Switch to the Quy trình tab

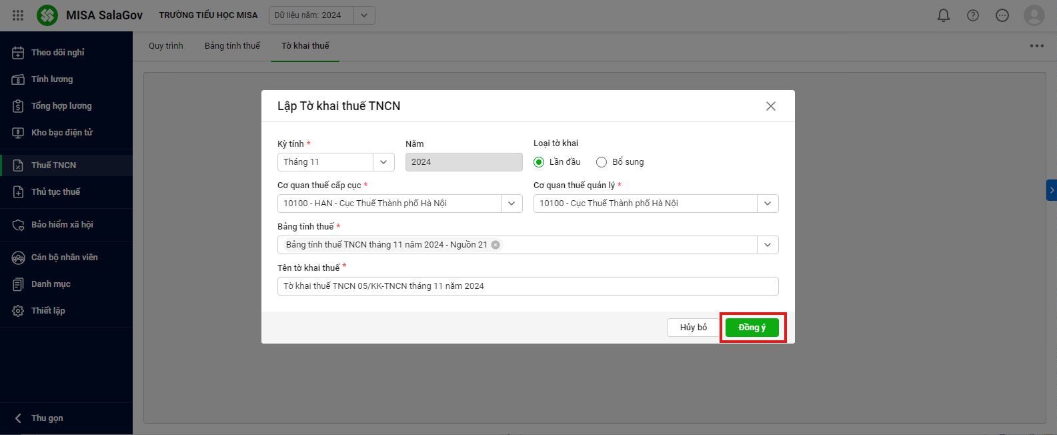click(165, 46)
